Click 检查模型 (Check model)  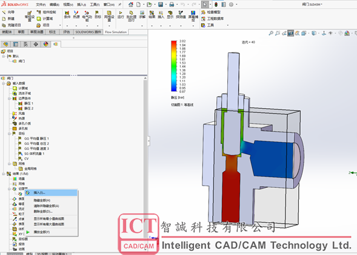click(211, 12)
